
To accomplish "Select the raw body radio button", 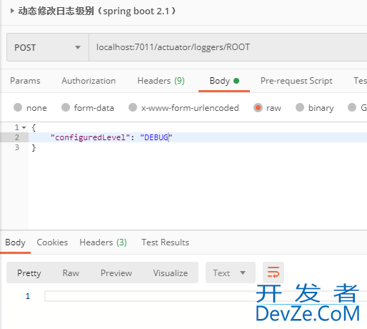I will click(x=258, y=107).
